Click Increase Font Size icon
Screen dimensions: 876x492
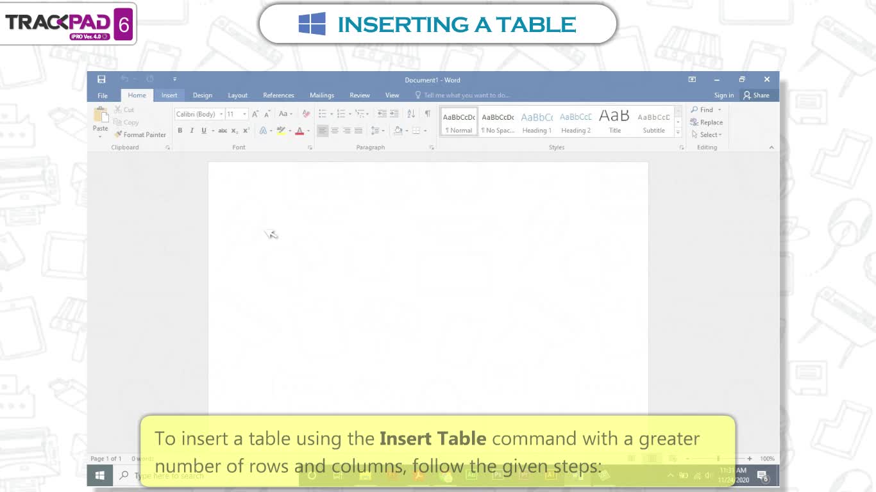tap(255, 114)
